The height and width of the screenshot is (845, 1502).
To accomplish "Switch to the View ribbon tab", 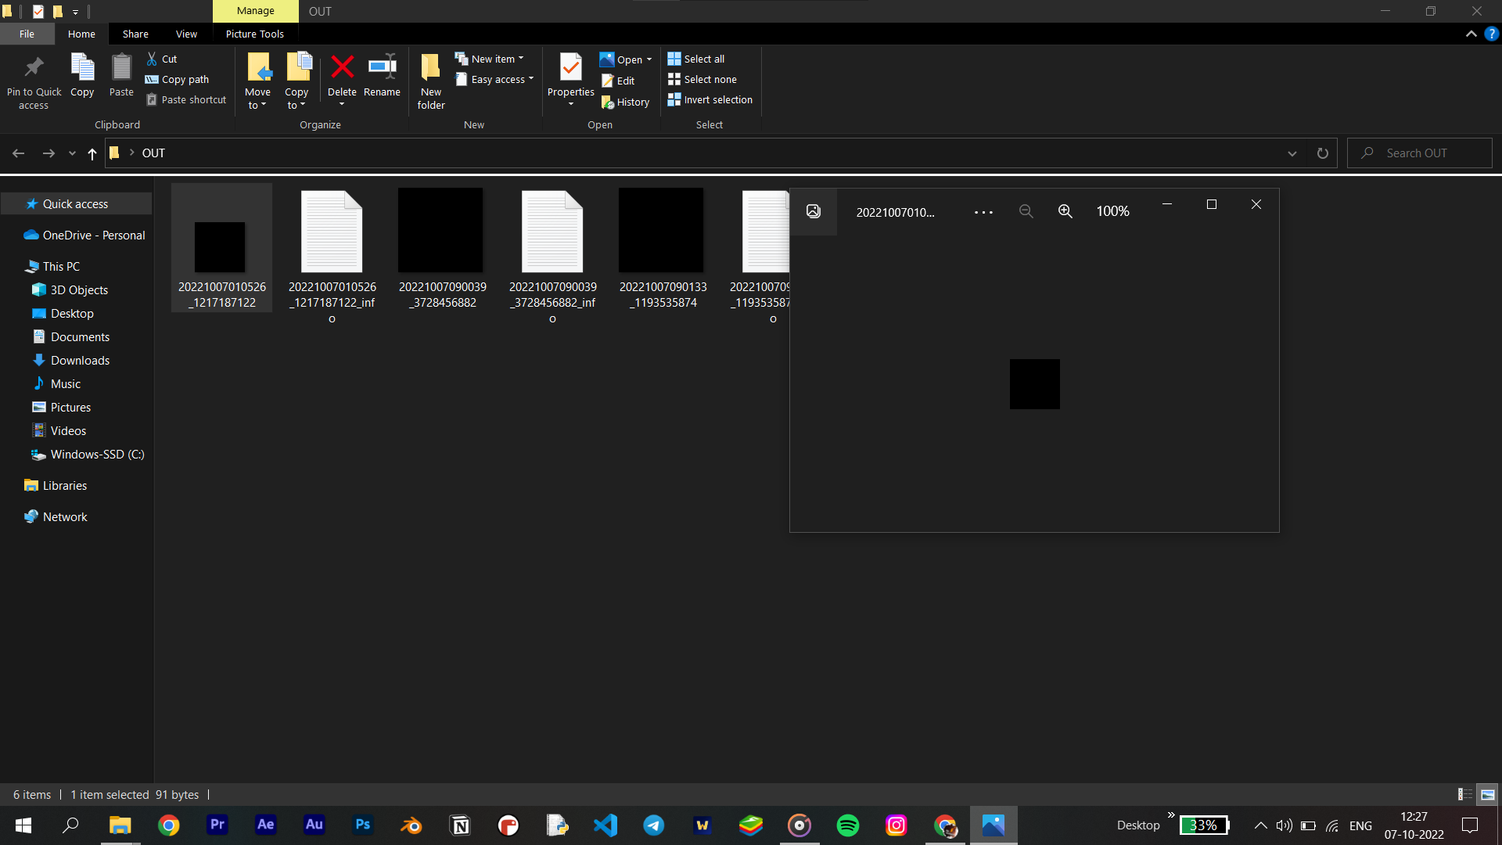I will pos(186,34).
